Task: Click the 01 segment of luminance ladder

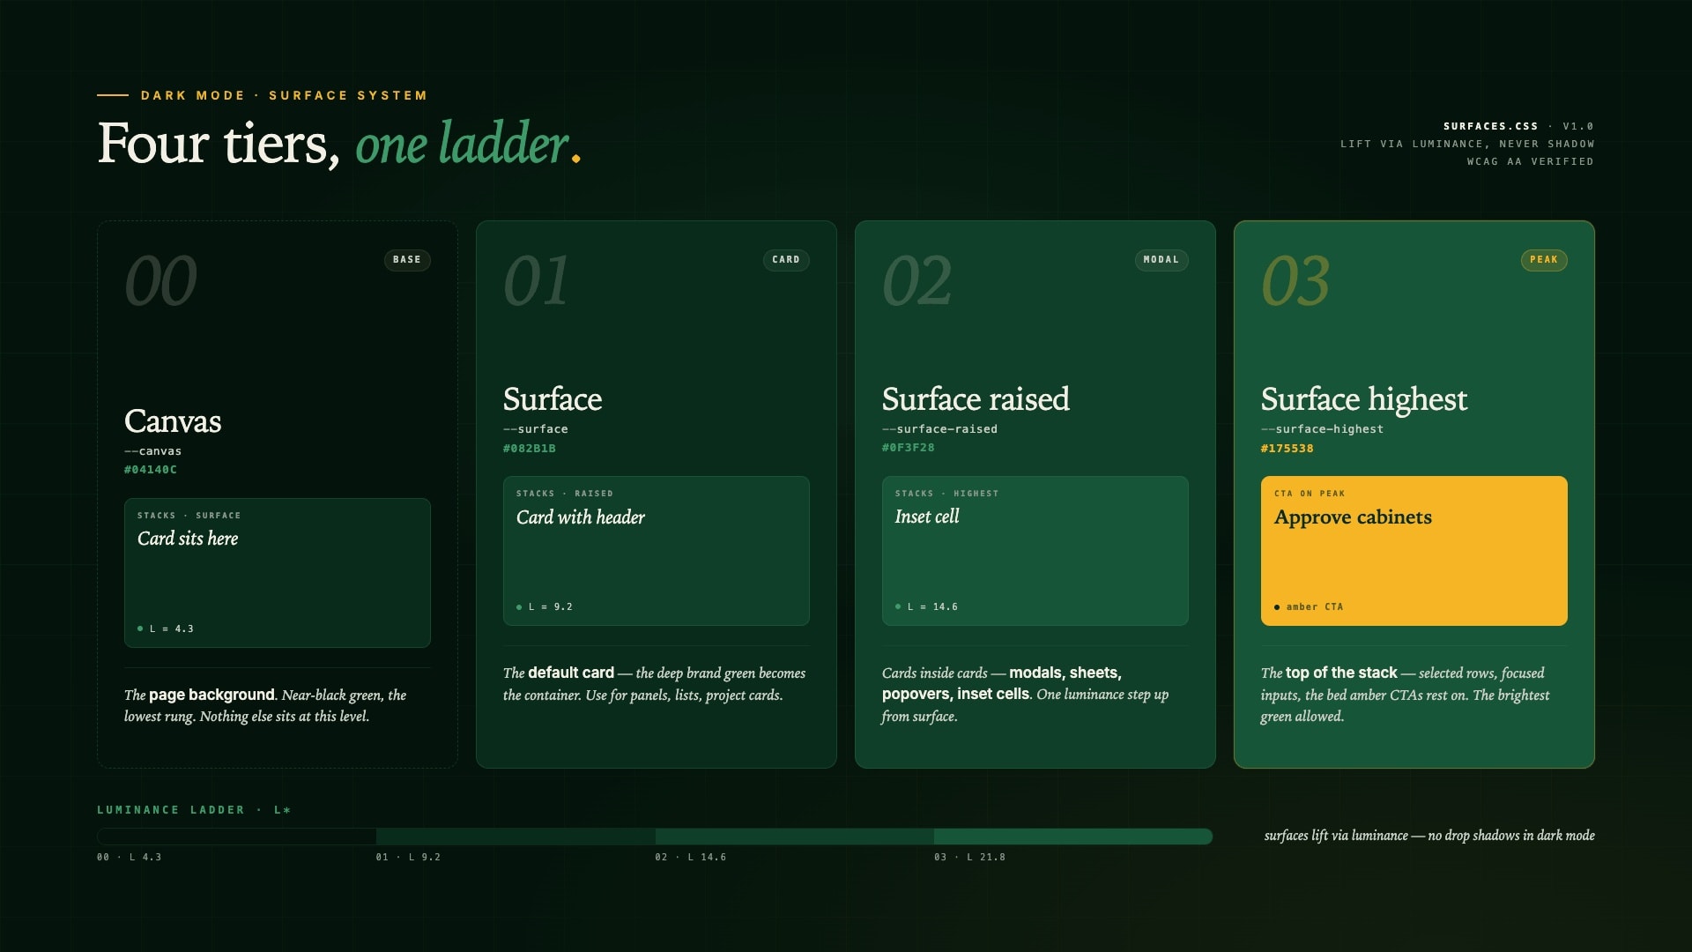Action: click(x=516, y=837)
